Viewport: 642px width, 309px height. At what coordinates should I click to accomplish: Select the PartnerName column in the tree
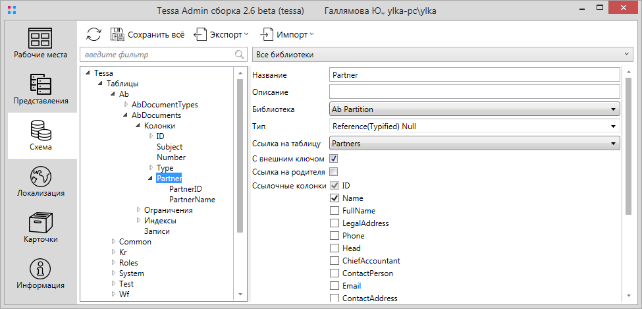point(192,200)
